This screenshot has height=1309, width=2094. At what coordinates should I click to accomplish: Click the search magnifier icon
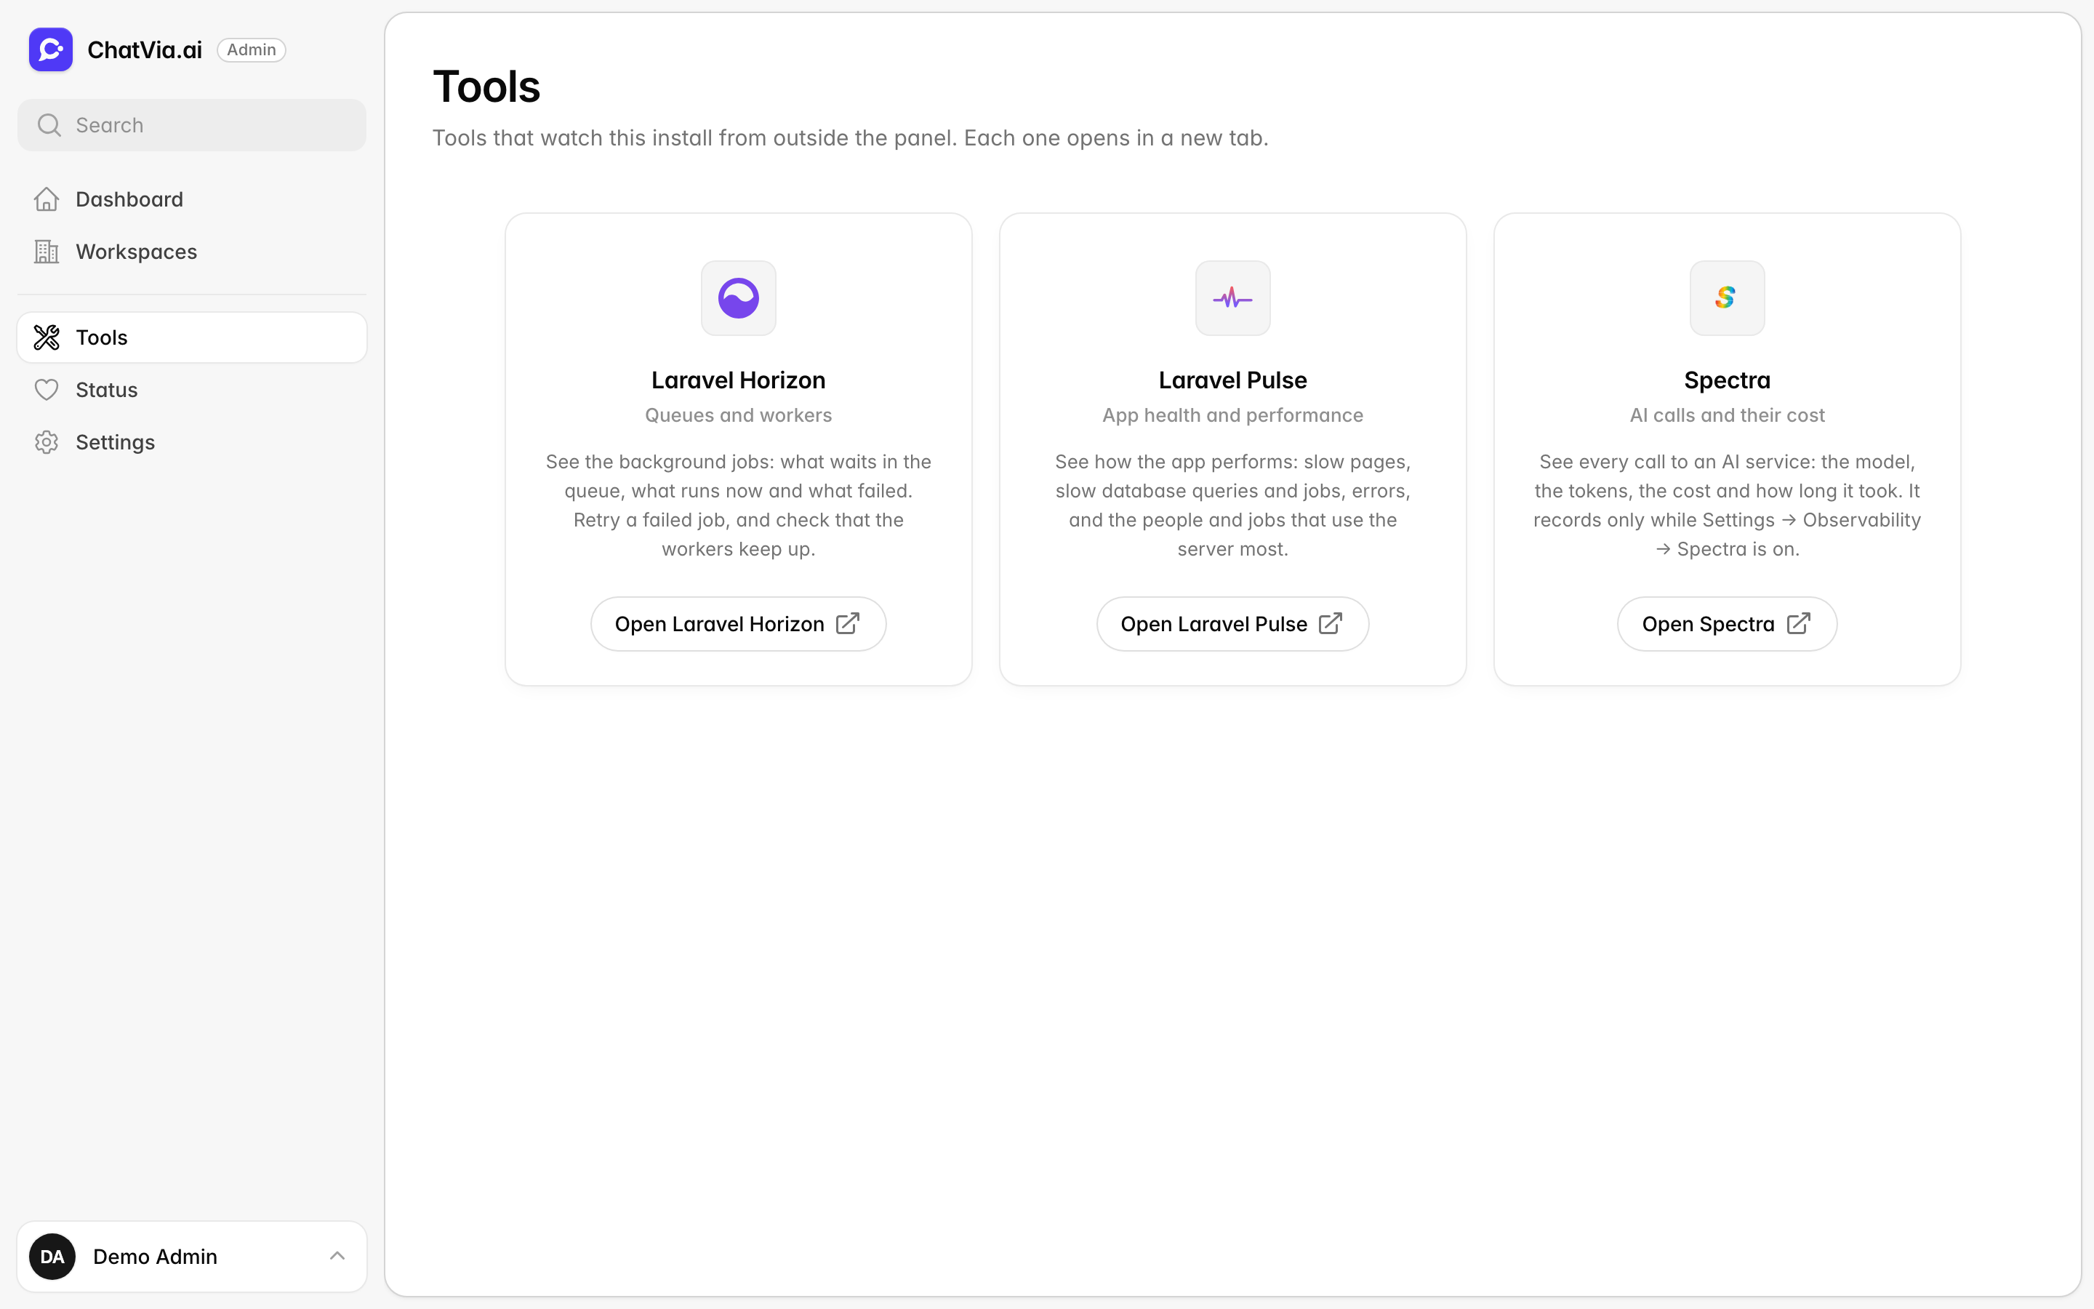tap(49, 124)
